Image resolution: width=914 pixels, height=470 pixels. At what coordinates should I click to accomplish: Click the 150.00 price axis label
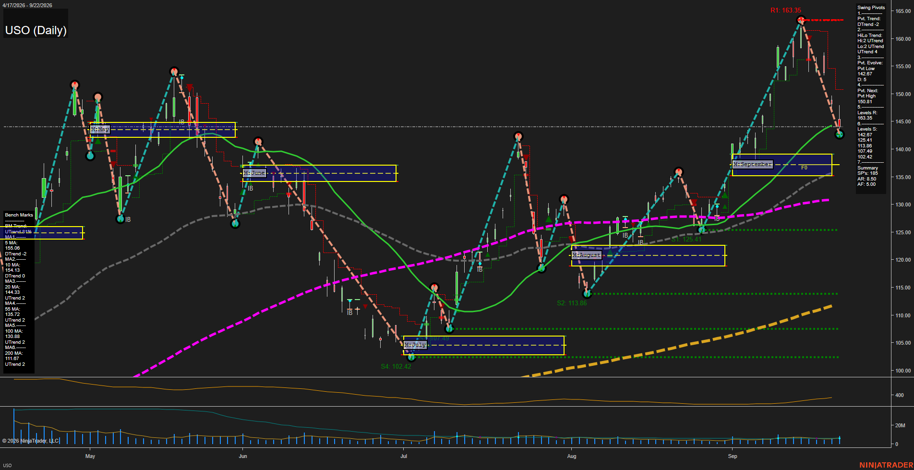pos(903,94)
